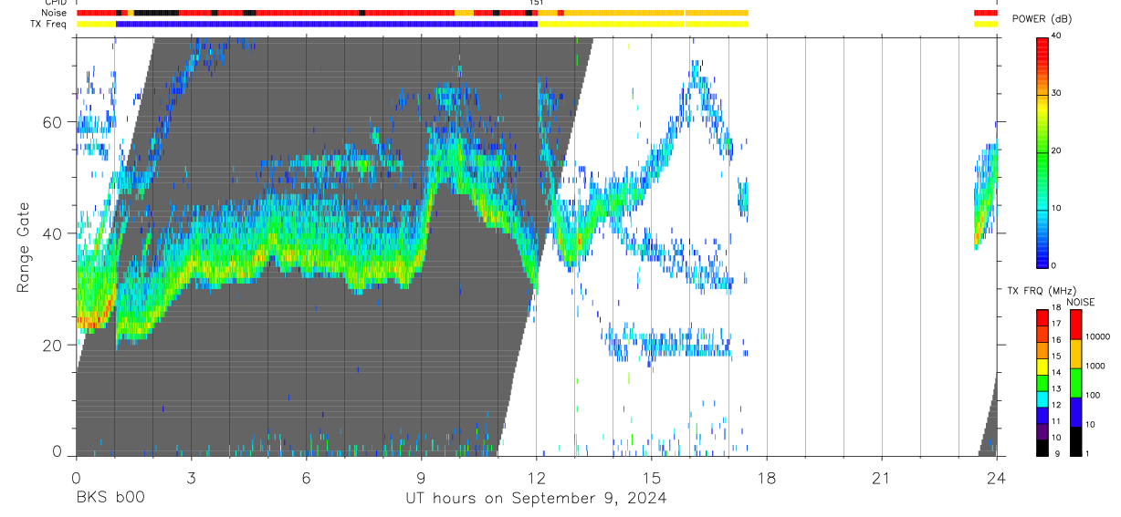Select the 40 label on power scale
Screen dimensions: 1121x517
[x=1056, y=35]
